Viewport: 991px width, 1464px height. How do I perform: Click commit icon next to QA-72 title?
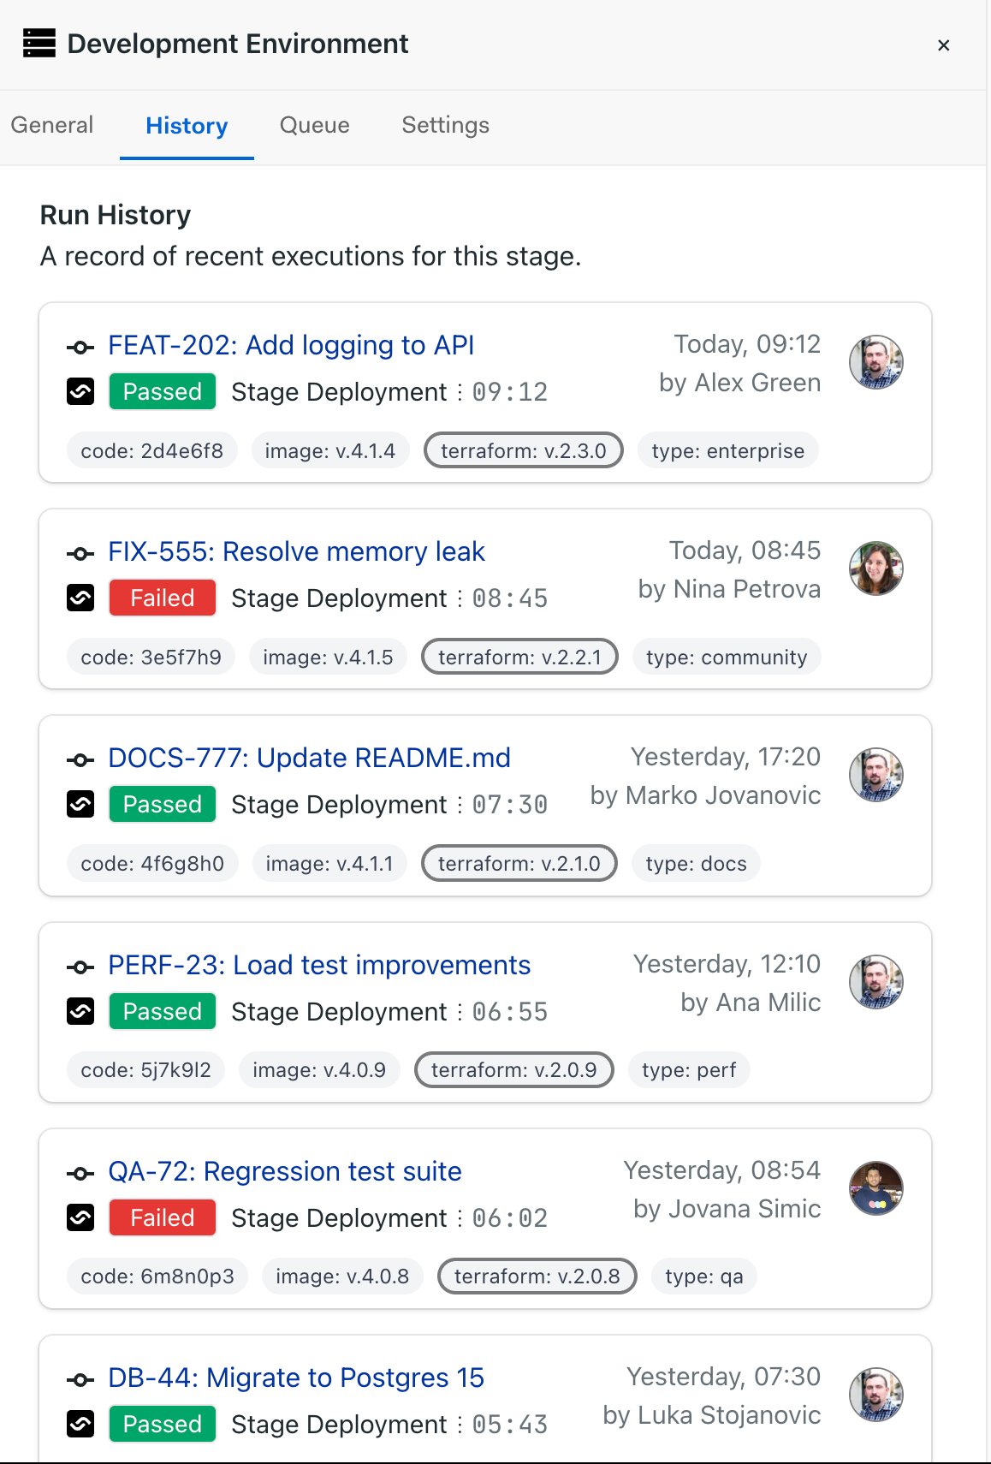(80, 1173)
